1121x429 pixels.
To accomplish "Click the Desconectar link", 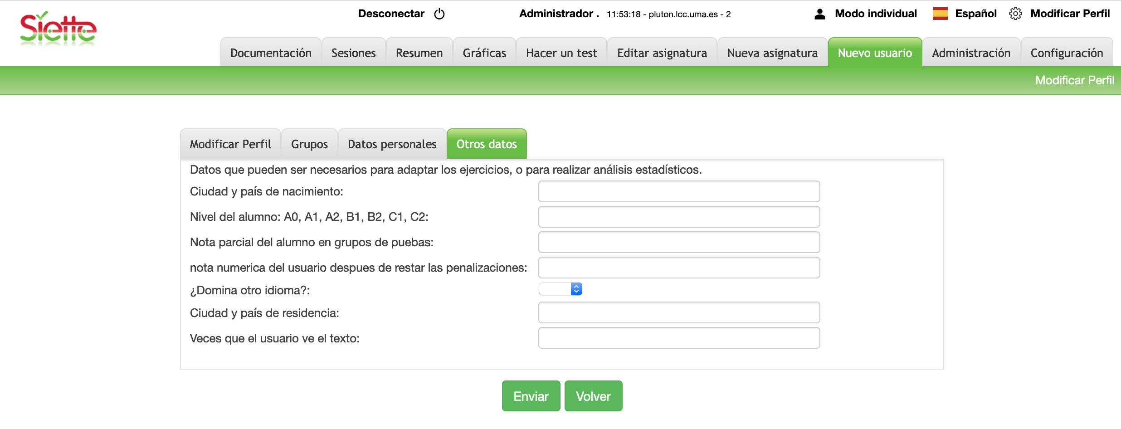I will 391,14.
